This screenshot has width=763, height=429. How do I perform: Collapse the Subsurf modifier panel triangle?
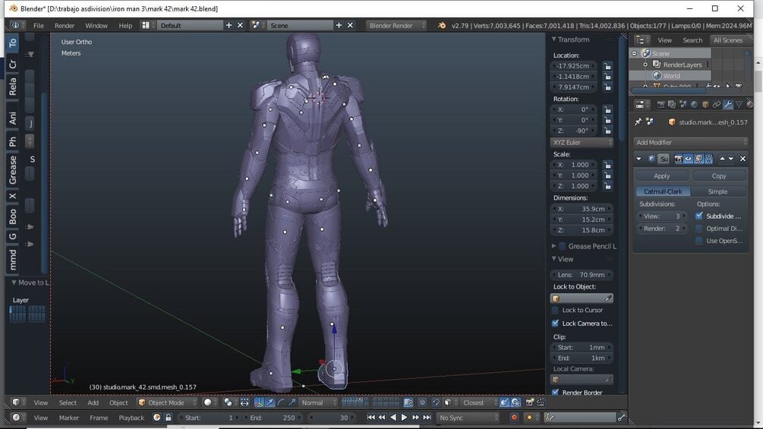click(639, 159)
